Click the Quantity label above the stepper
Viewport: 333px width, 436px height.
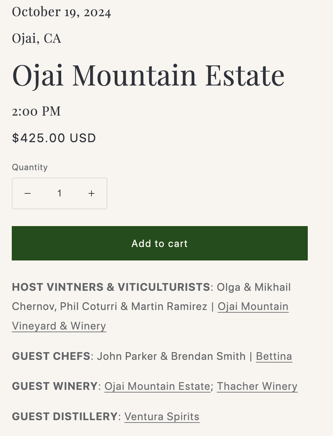[x=30, y=167]
